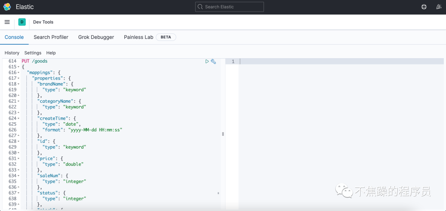Click line 1 of the response pane
The image size is (446, 211).
click(x=342, y=61)
